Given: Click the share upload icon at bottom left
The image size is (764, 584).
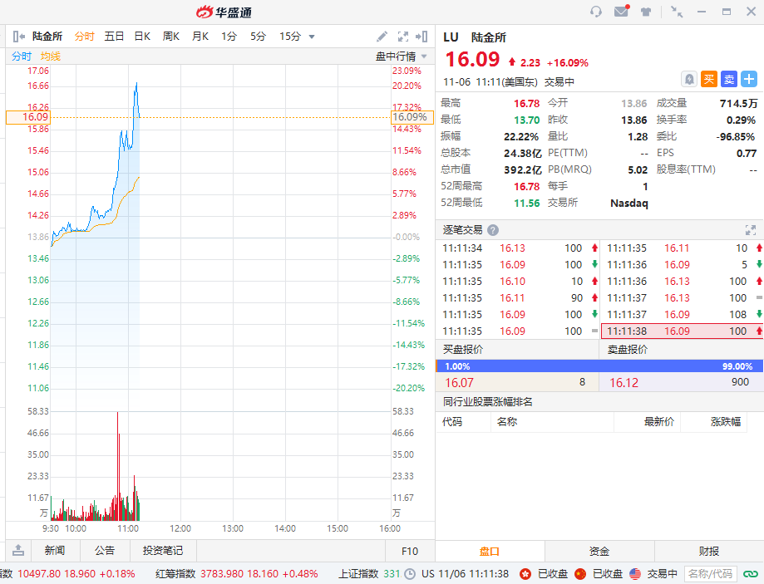Looking at the screenshot, I should pyautogui.click(x=18, y=551).
